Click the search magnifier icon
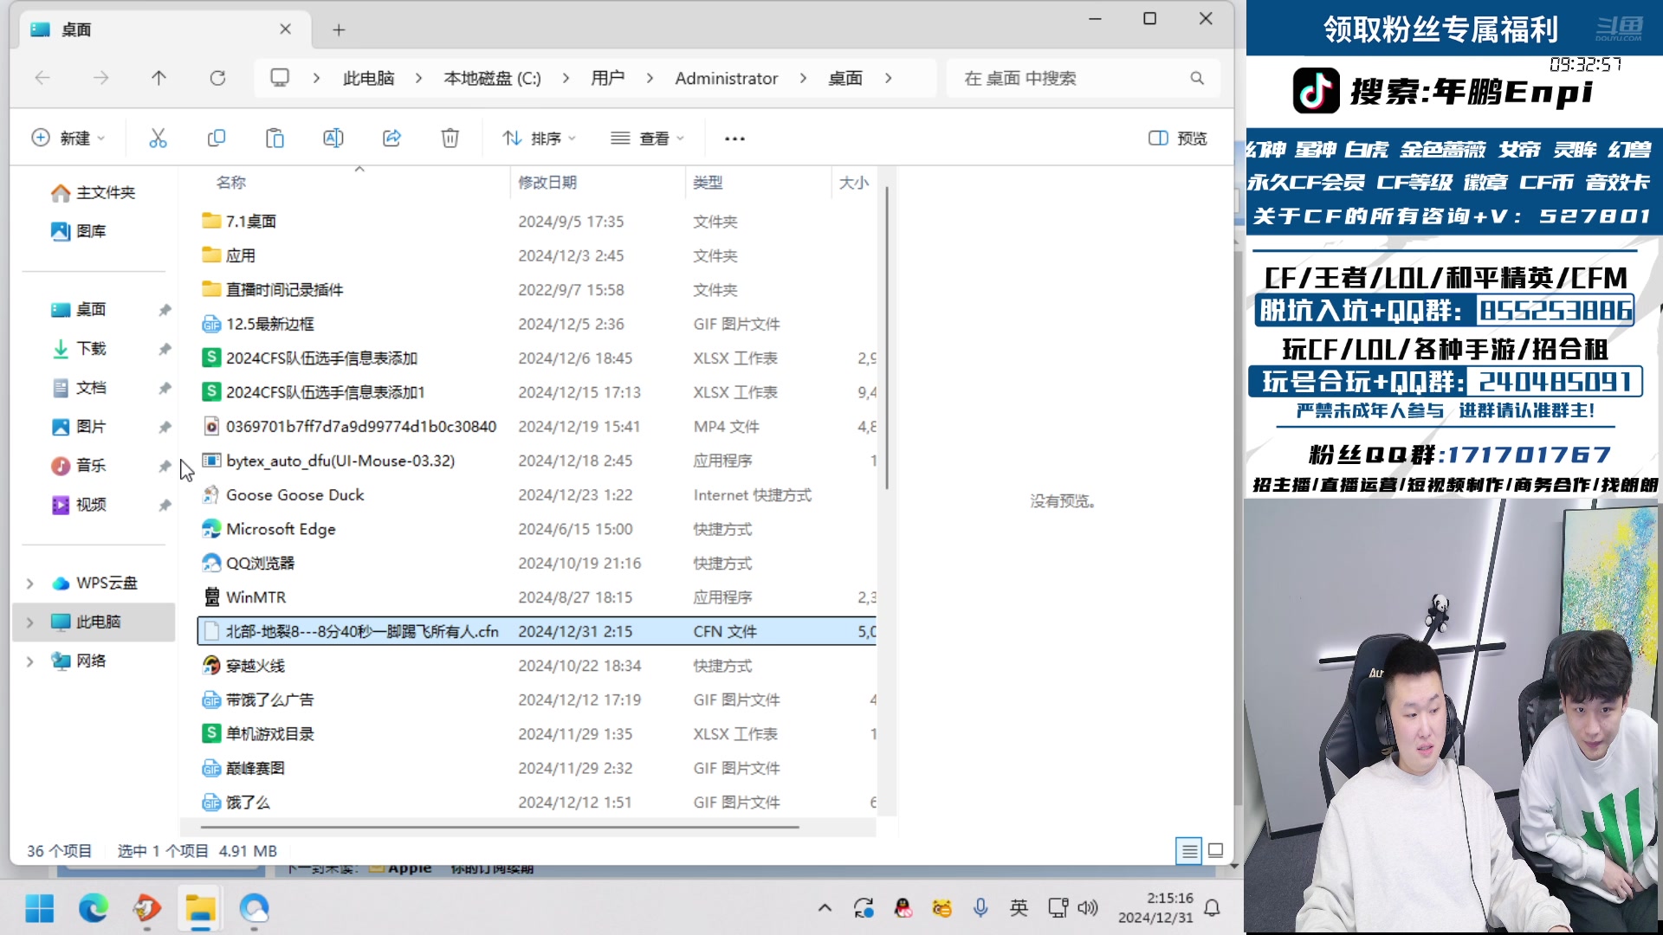Viewport: 1663px width, 935px height. point(1197,78)
